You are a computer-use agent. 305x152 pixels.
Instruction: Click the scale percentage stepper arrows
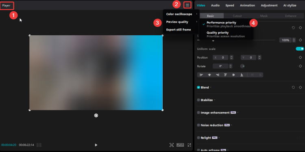[x=294, y=40]
